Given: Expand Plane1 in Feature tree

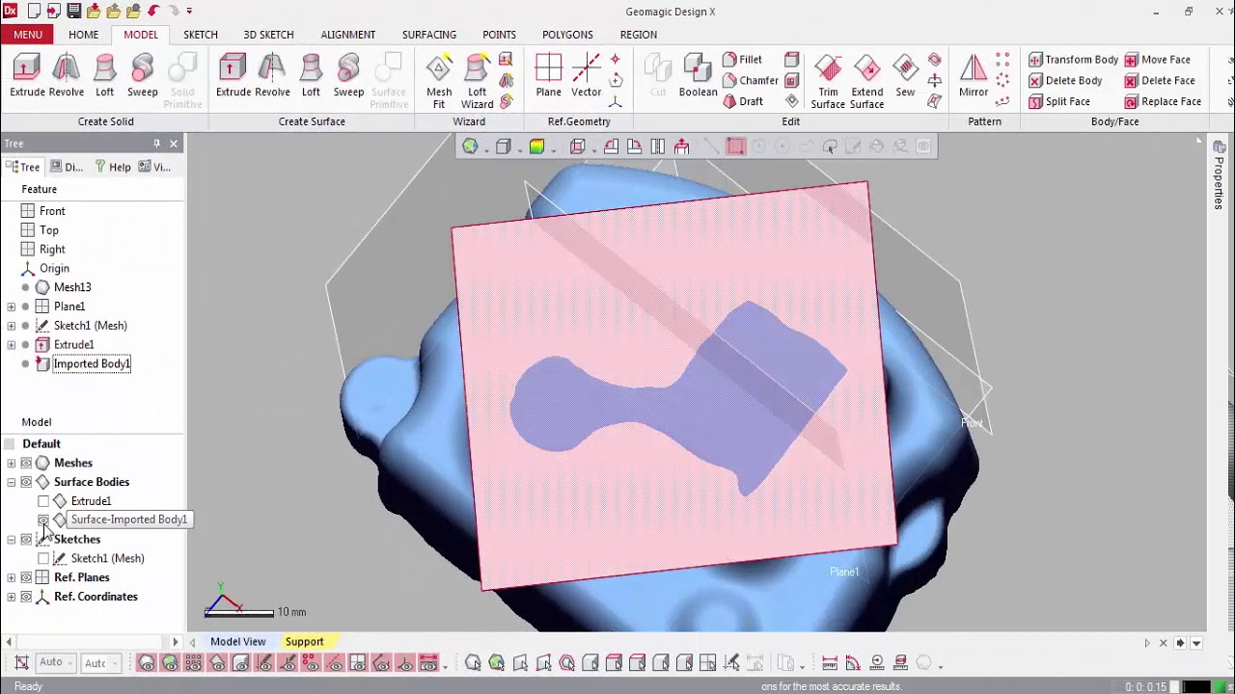Looking at the screenshot, I should [x=11, y=307].
